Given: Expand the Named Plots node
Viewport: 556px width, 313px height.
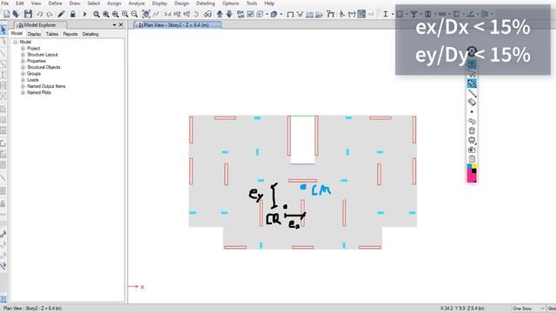Looking at the screenshot, I should (x=23, y=92).
